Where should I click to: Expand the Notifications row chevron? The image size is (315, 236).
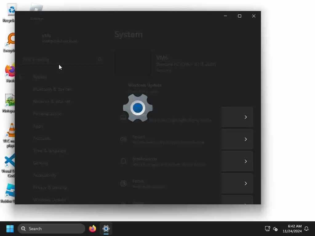[245, 161]
